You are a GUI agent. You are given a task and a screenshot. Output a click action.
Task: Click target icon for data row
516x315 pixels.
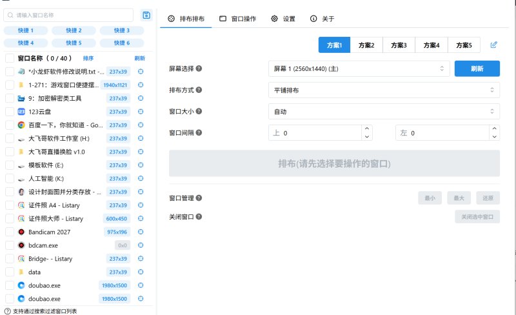point(141,272)
